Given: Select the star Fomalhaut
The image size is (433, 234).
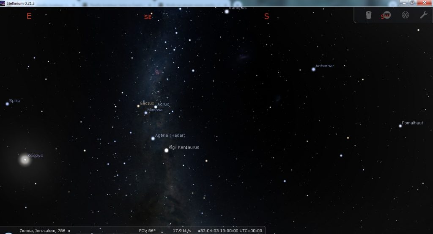Looking at the screenshot, I should [x=400, y=126].
